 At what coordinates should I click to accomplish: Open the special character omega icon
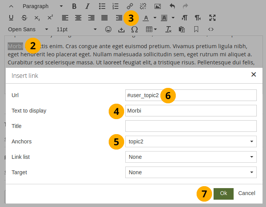coord(135,29)
